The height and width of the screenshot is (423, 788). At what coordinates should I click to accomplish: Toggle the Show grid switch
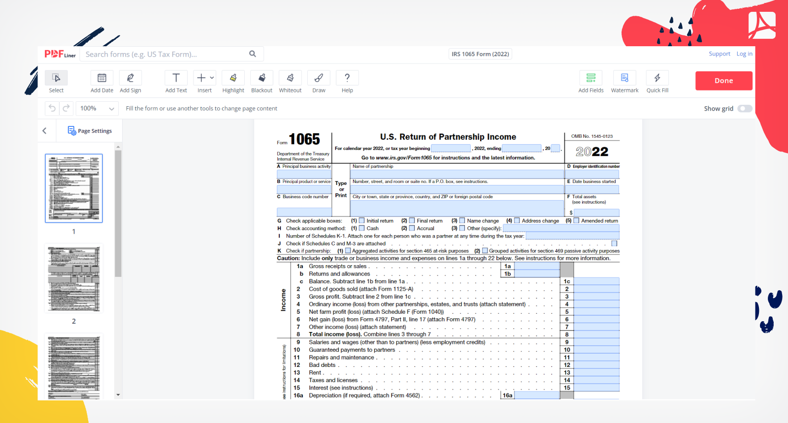745,109
